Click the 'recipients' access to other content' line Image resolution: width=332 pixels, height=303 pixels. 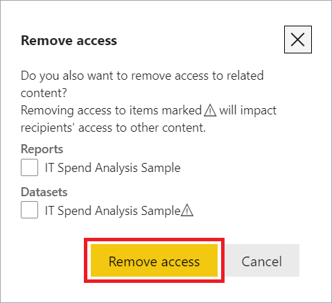pyautogui.click(x=113, y=128)
